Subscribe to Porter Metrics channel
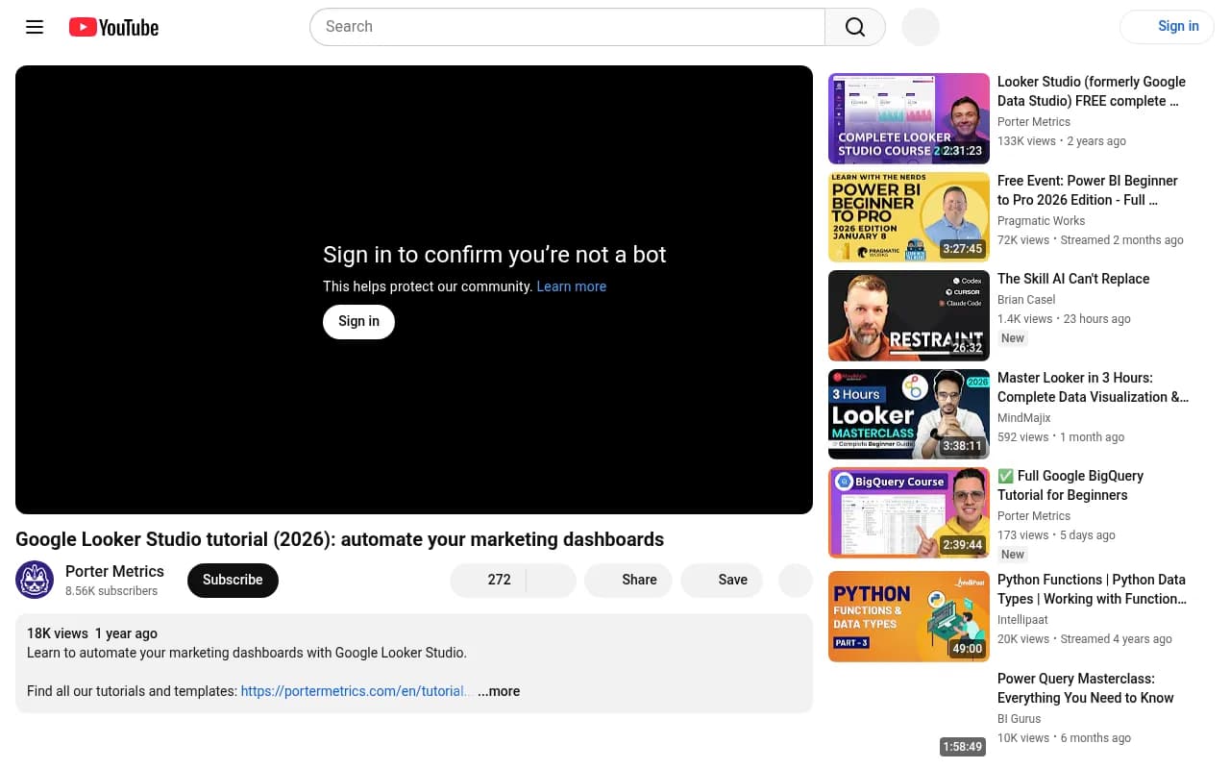 pyautogui.click(x=233, y=580)
